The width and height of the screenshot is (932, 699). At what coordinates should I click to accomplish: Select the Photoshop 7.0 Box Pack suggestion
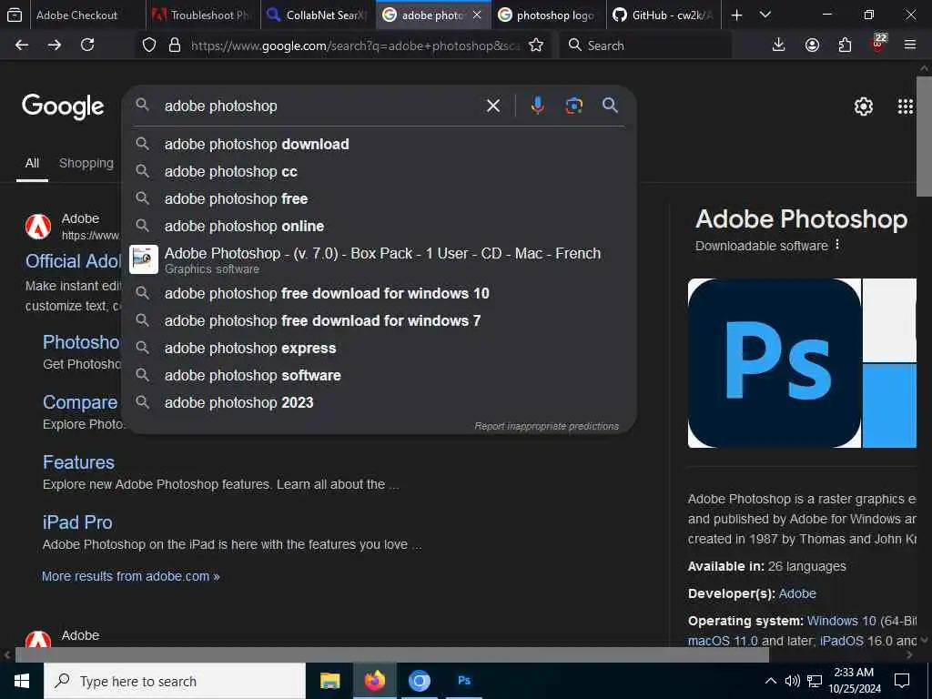click(380, 259)
